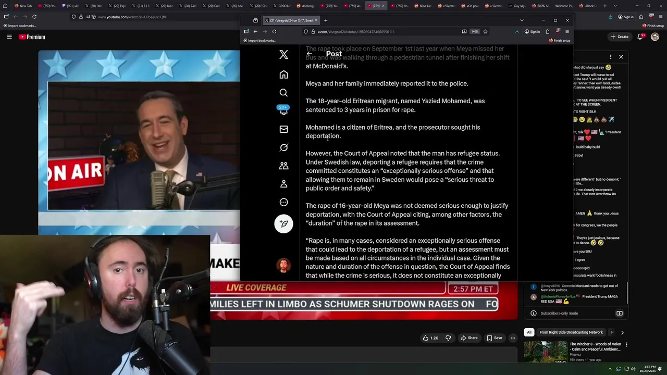Switch to the New Tab browser tab
Image resolution: width=667 pixels, height=375 pixels.
coord(23,6)
